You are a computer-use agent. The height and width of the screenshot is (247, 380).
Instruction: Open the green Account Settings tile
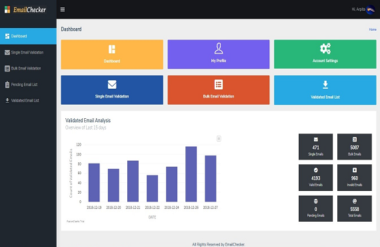click(325, 54)
